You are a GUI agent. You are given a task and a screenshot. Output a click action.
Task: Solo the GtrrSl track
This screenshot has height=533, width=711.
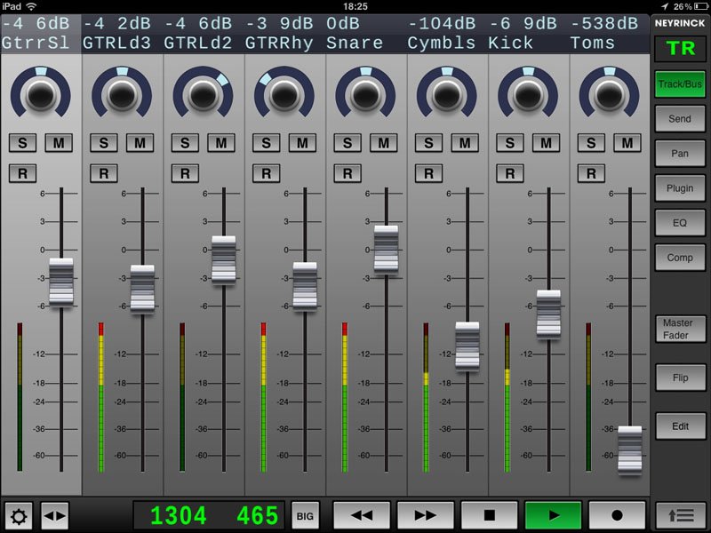[x=23, y=143]
